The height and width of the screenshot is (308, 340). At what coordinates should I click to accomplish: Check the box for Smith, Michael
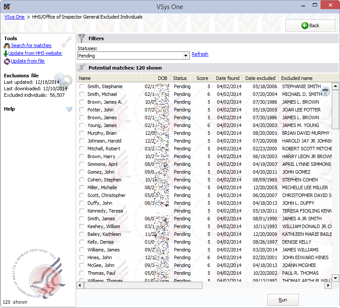coord(82,94)
